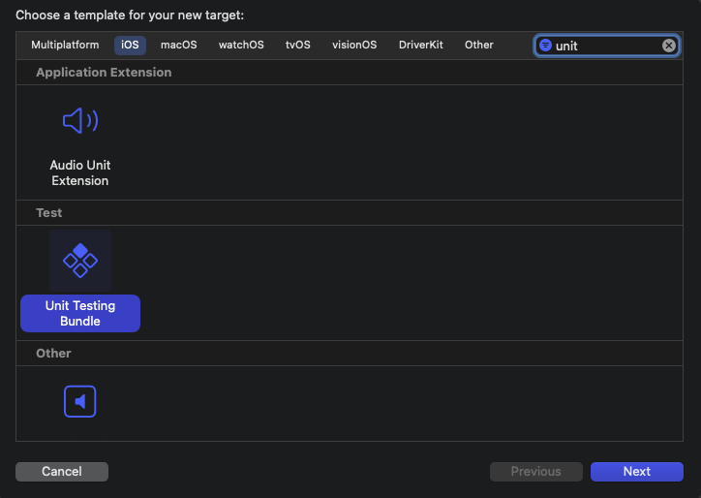Focus the template filter search field
The height and width of the screenshot is (498, 701).
(606, 46)
